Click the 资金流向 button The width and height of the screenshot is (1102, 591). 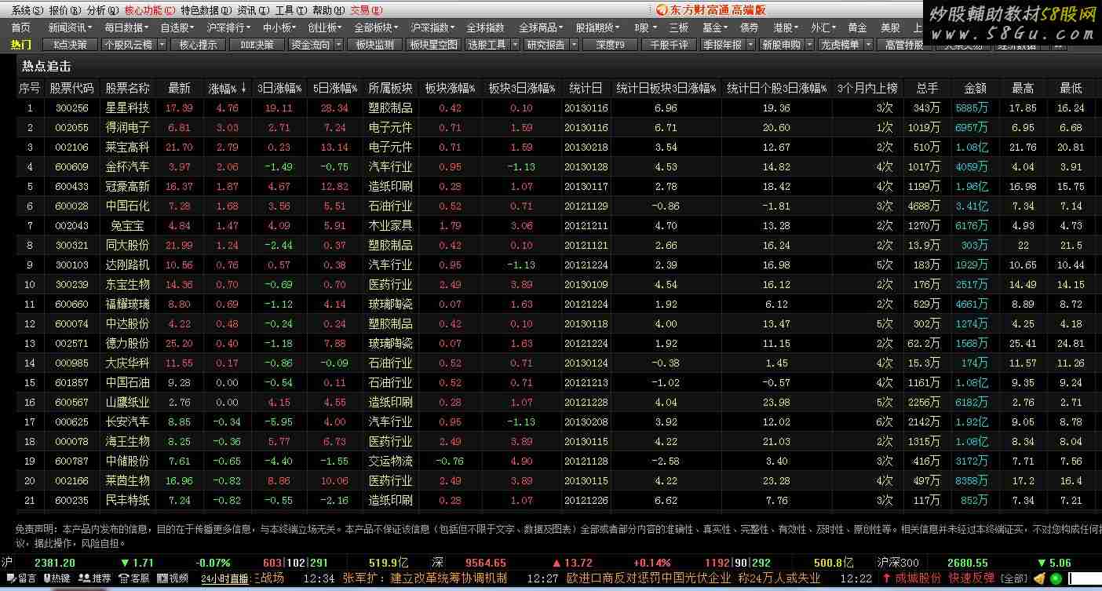tap(316, 45)
